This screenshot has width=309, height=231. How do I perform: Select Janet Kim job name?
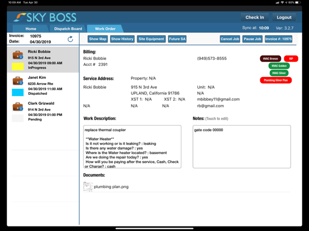point(37,78)
